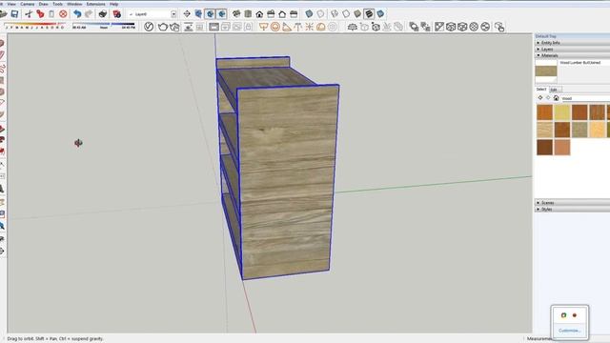This screenshot has height=343, width=610.
Task: Click the Model Info icon beside Print
Action: [116, 14]
